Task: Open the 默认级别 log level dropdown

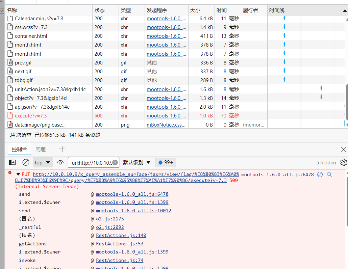Action: click(136, 162)
